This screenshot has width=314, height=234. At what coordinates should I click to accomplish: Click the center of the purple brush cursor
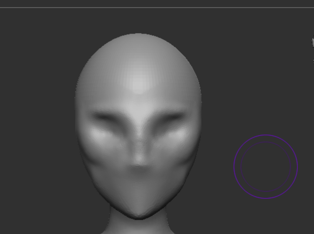[266, 166]
